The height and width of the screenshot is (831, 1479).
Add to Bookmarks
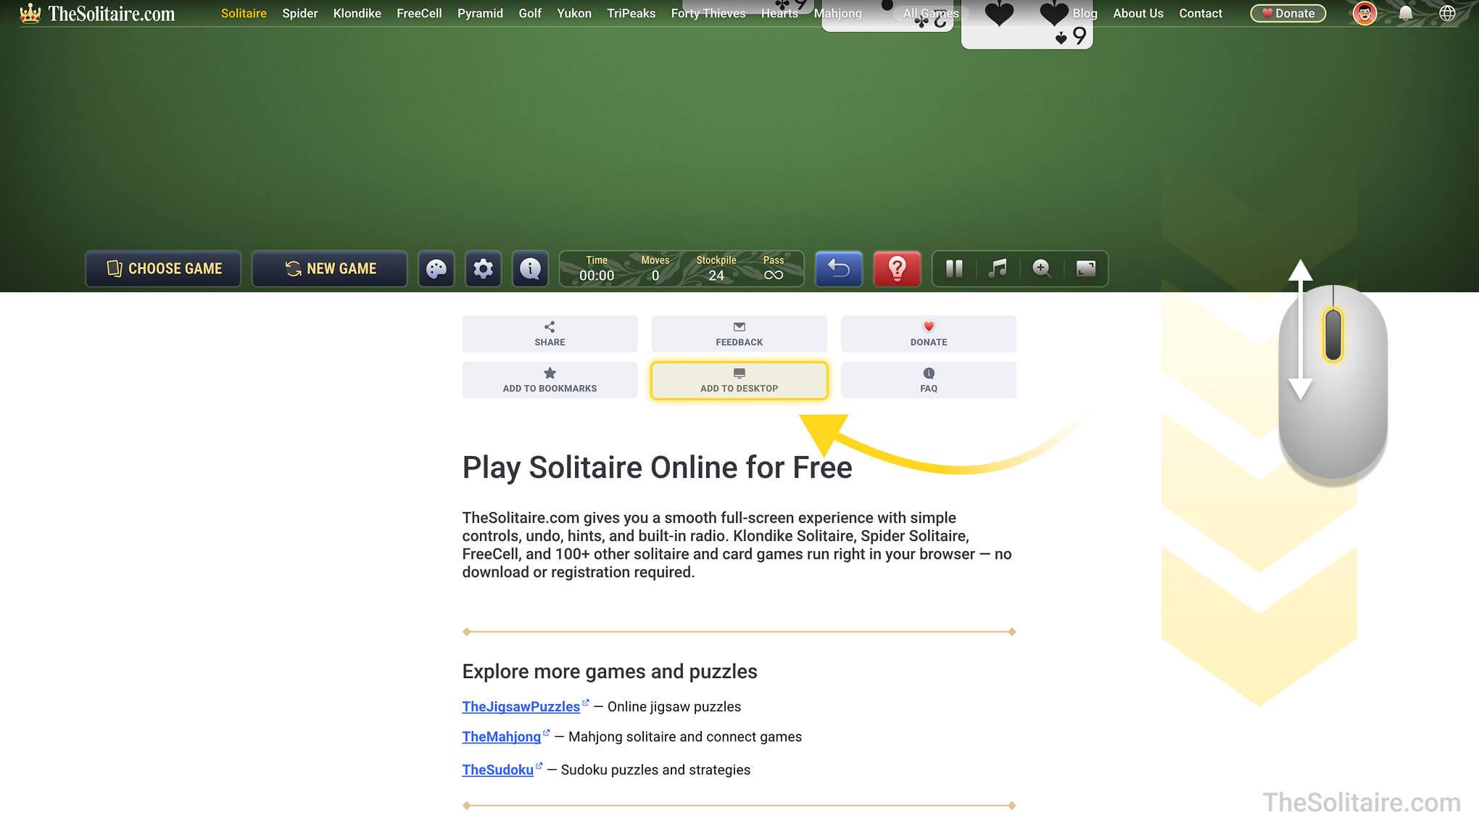pos(550,380)
